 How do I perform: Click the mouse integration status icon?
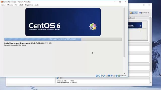116,75
